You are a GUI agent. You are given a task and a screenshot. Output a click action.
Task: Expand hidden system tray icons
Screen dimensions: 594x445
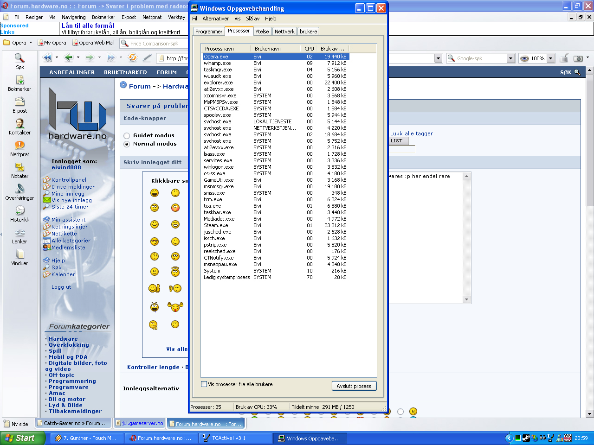click(x=509, y=438)
